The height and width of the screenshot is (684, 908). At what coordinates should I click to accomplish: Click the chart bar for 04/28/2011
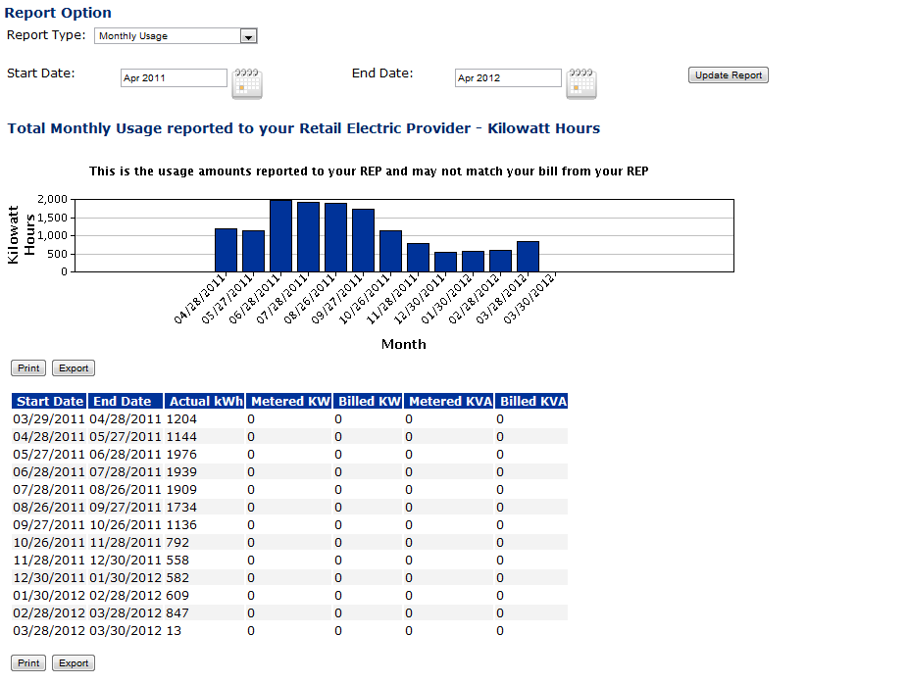tap(226, 250)
